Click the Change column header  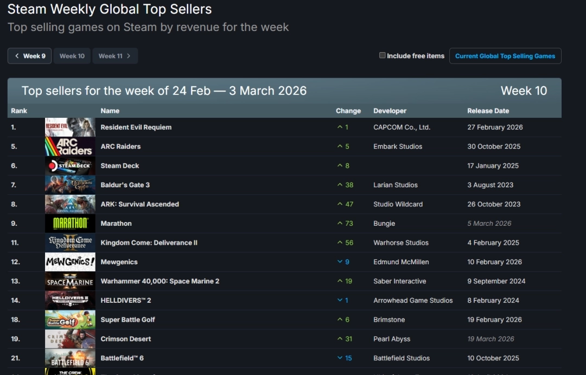click(x=348, y=111)
